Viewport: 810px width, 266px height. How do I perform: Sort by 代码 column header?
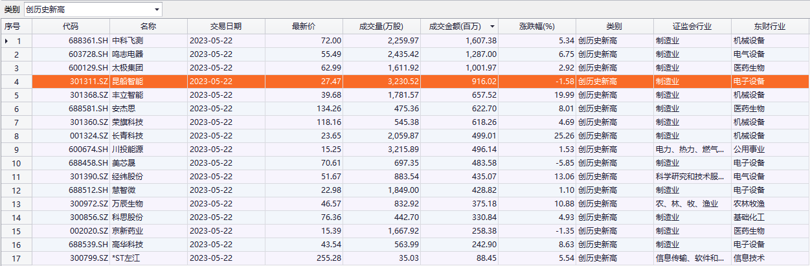(x=71, y=27)
